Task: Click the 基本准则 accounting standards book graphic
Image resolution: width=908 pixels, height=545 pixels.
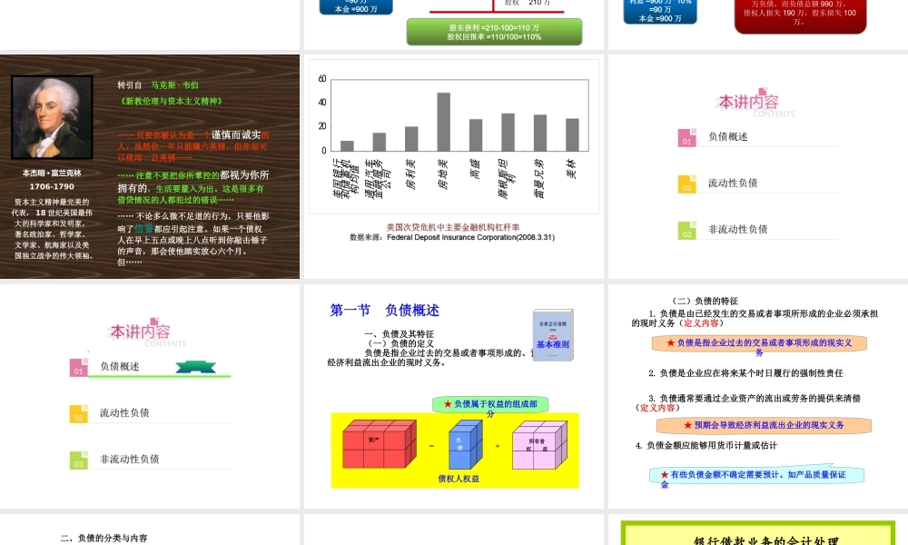Action: pyautogui.click(x=551, y=336)
